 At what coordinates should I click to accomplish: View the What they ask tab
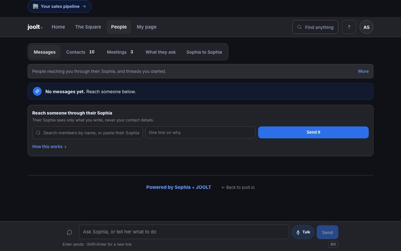[x=161, y=52]
